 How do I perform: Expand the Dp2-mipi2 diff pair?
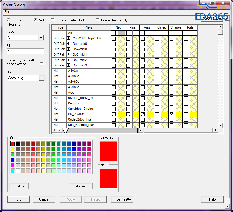pos(68,60)
